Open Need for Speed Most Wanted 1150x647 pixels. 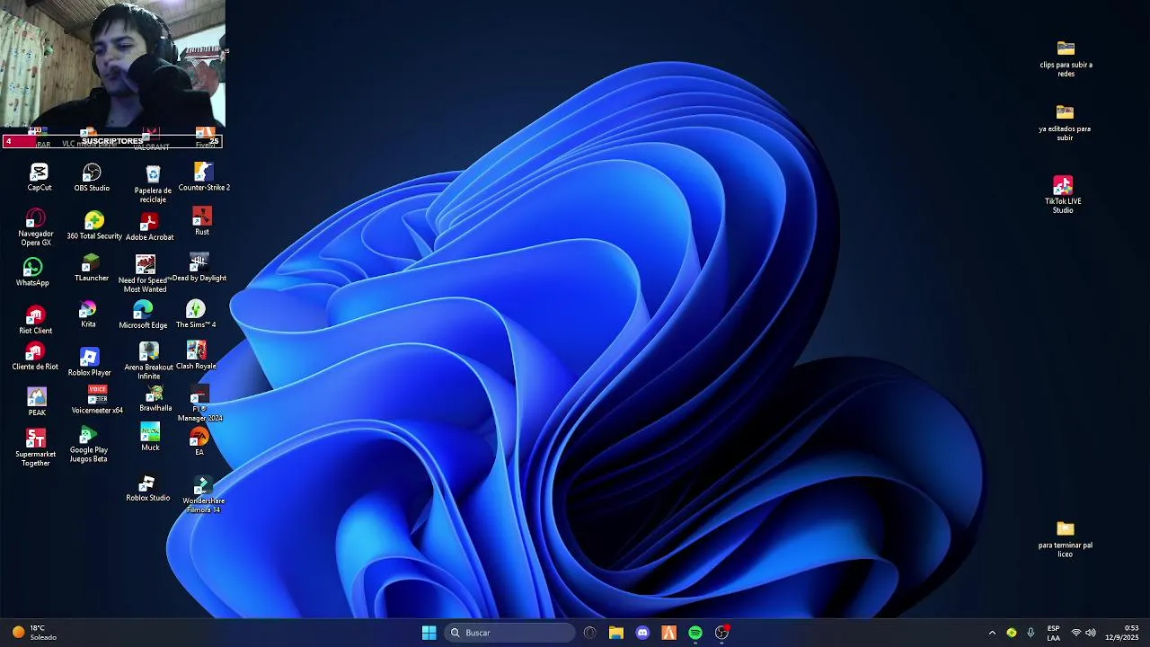(x=145, y=274)
